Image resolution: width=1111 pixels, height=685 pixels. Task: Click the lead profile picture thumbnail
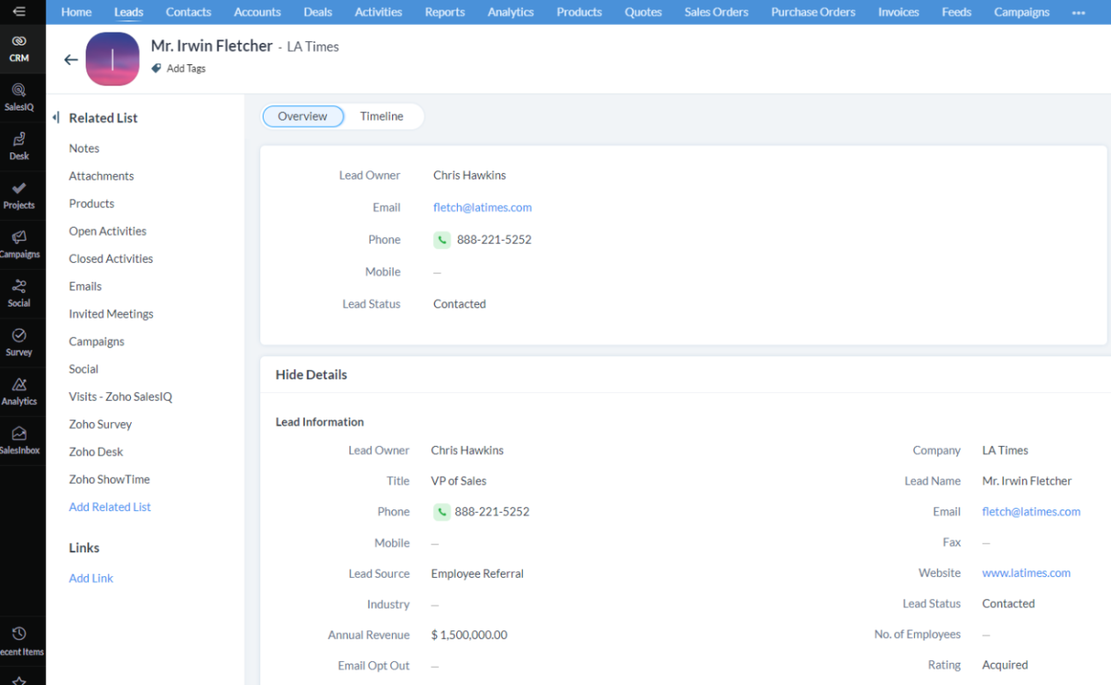click(x=112, y=59)
